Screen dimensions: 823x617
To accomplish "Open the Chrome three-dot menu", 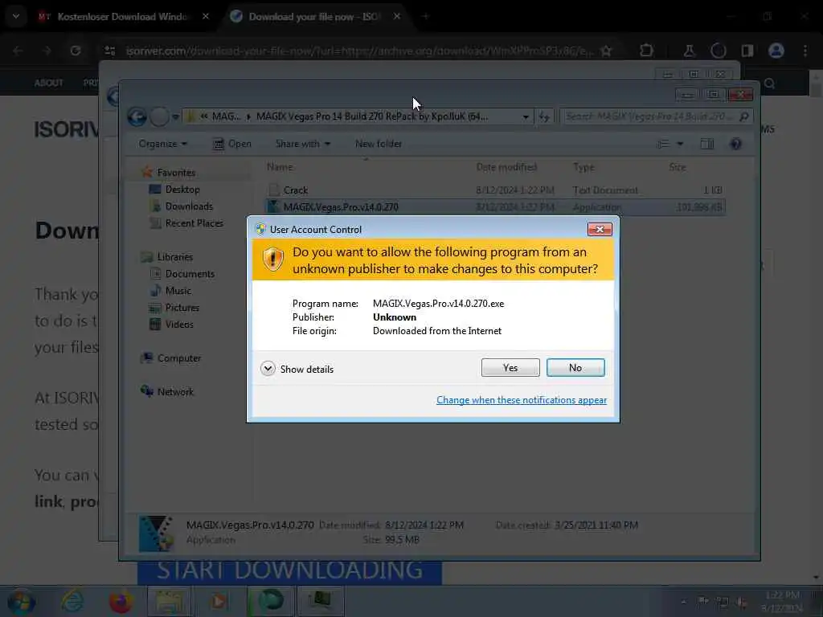I will [805, 51].
